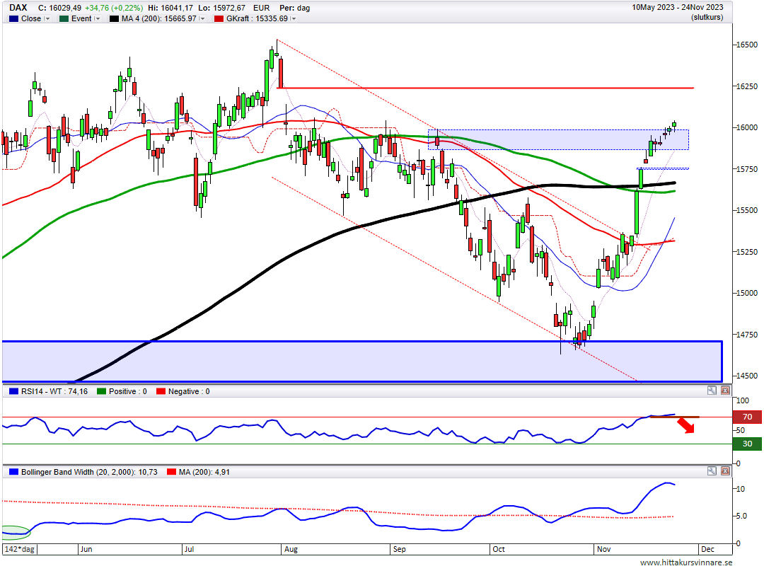Click the date range '10May 2023 - 24Nov 2023'
The image size is (764, 566).
tap(677, 7)
